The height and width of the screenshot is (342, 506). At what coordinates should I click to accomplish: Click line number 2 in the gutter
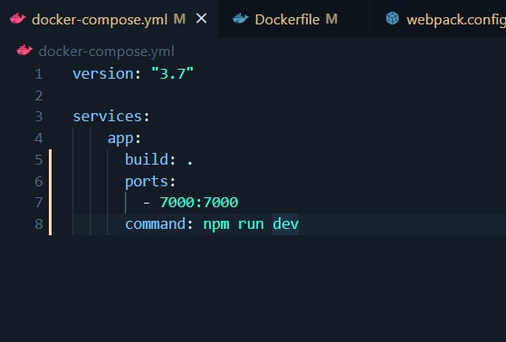point(39,96)
